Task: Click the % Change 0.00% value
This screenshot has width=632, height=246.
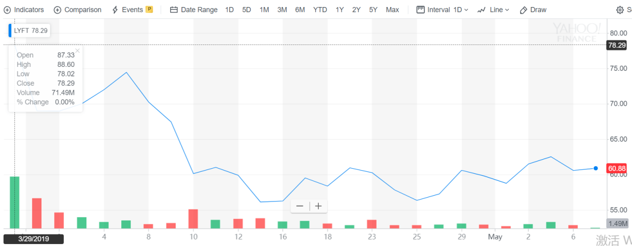Action: [x=65, y=102]
